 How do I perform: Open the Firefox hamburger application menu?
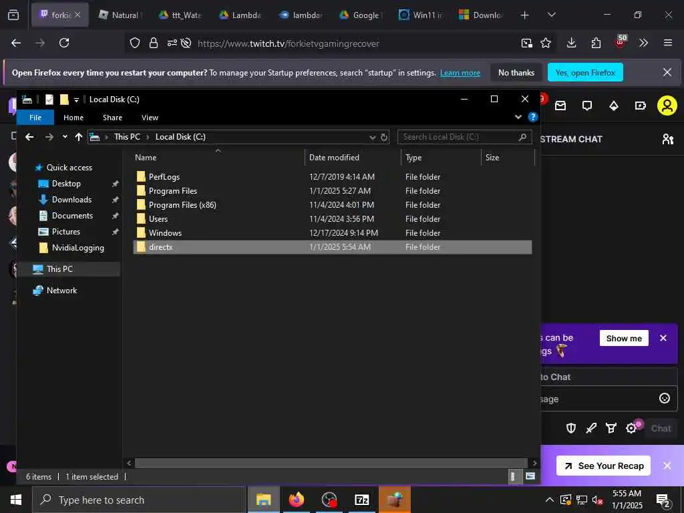(668, 43)
